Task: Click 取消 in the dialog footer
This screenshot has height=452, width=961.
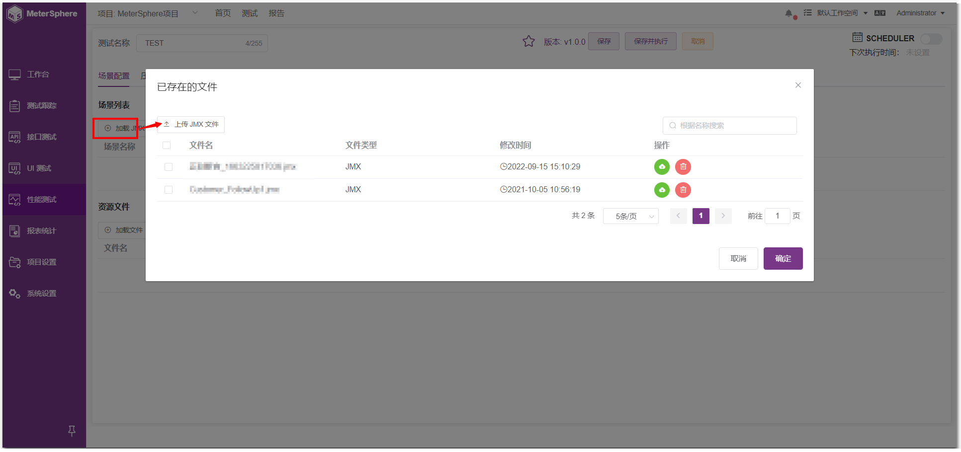Action: coord(738,259)
